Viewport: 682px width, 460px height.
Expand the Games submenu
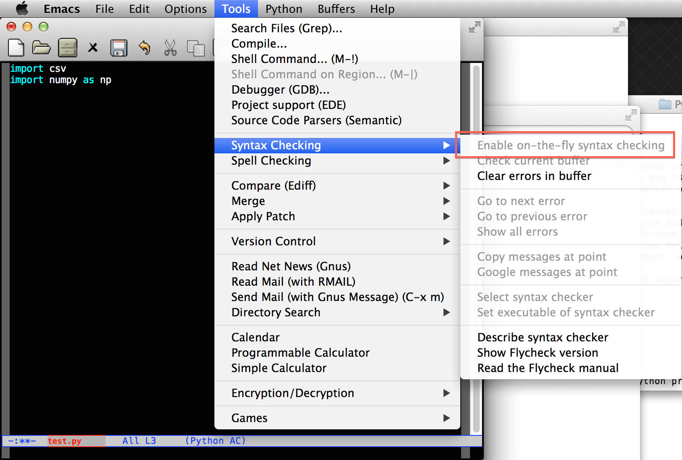(337, 418)
